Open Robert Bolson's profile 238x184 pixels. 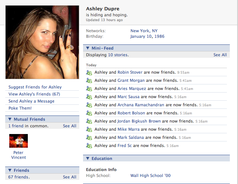pyautogui.click(x=131, y=113)
